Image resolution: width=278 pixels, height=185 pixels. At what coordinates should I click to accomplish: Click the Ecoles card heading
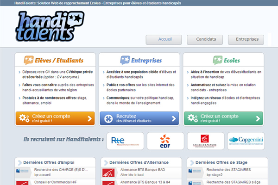coord(232,61)
